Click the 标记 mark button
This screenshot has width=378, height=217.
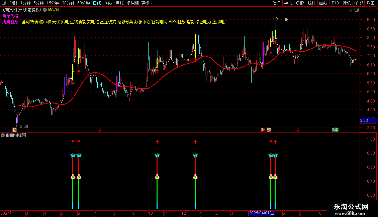coord(347,3)
